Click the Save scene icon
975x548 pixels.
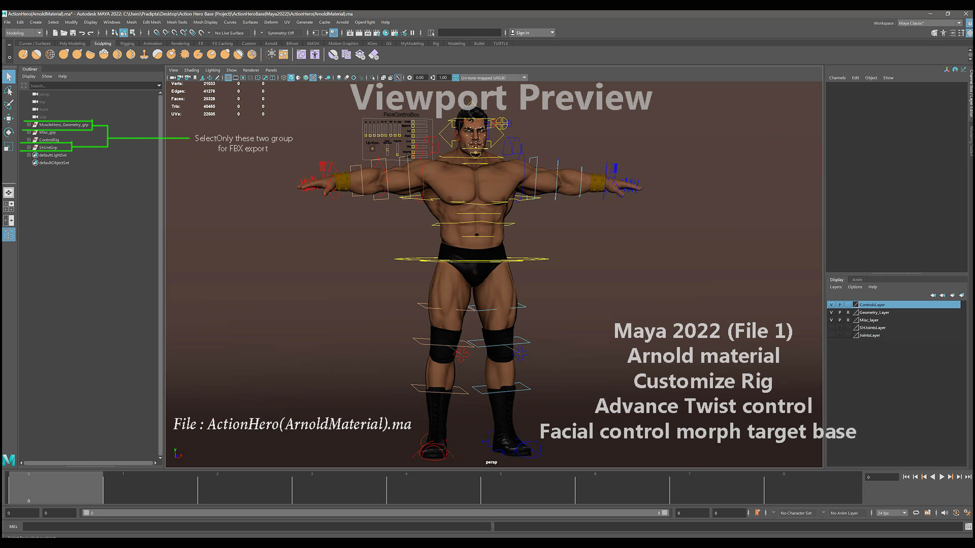pos(73,33)
